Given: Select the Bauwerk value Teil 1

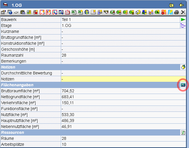Looking at the screenshot, I should [66, 20].
